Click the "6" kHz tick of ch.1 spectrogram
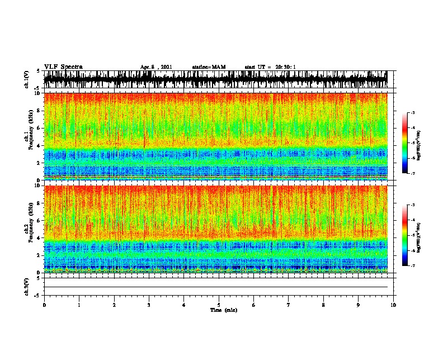This screenshot has width=443, height=342. [x=39, y=128]
